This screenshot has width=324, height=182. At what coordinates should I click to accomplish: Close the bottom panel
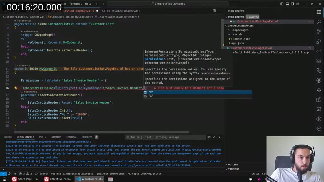point(219,137)
